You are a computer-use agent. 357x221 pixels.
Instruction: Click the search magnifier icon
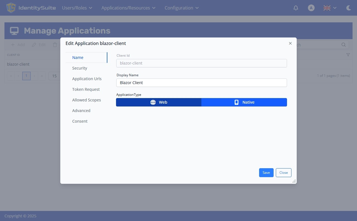343,45
